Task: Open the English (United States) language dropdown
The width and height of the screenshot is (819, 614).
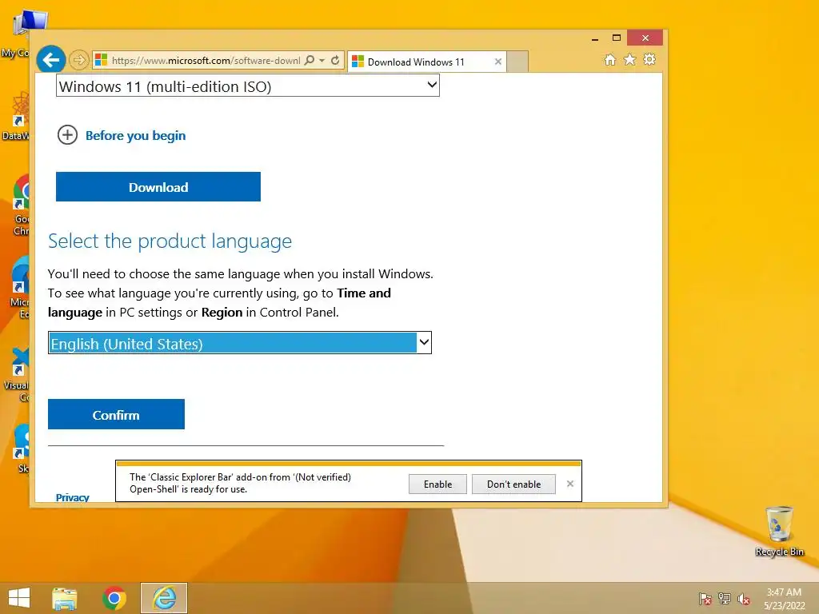Action: [x=240, y=343]
